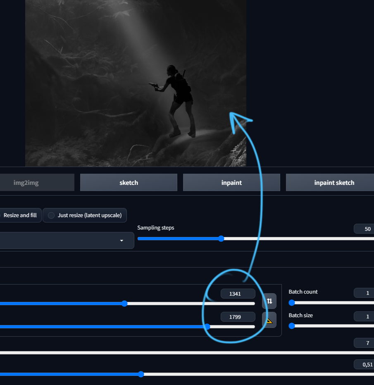Click the "Batch count" label
Image resolution: width=374 pixels, height=385 pixels.
(x=303, y=292)
